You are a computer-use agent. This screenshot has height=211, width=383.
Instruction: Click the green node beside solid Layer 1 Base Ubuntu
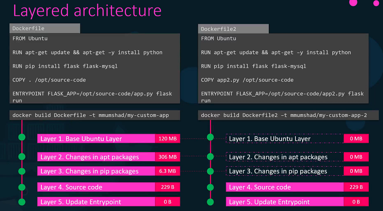coord(22,137)
